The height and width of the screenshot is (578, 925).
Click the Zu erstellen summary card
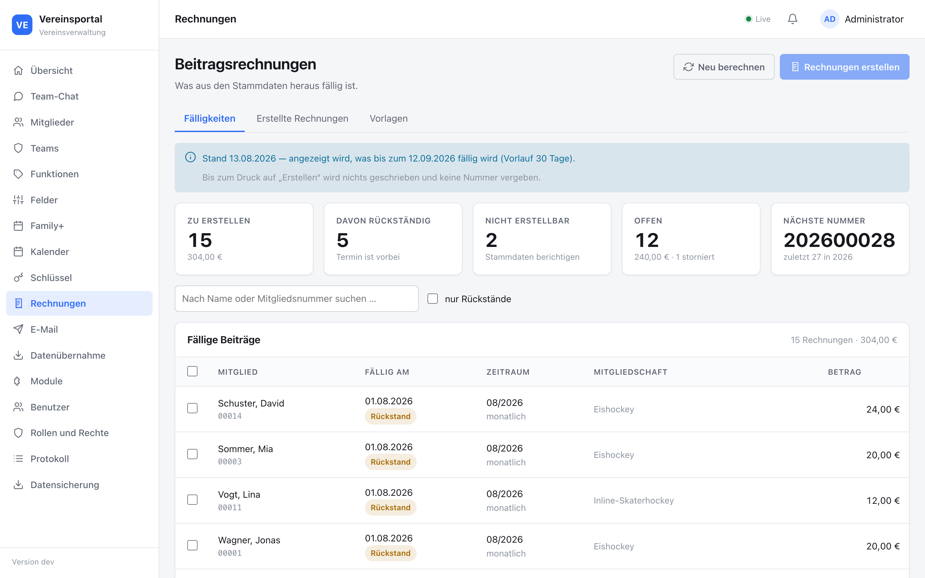point(244,239)
